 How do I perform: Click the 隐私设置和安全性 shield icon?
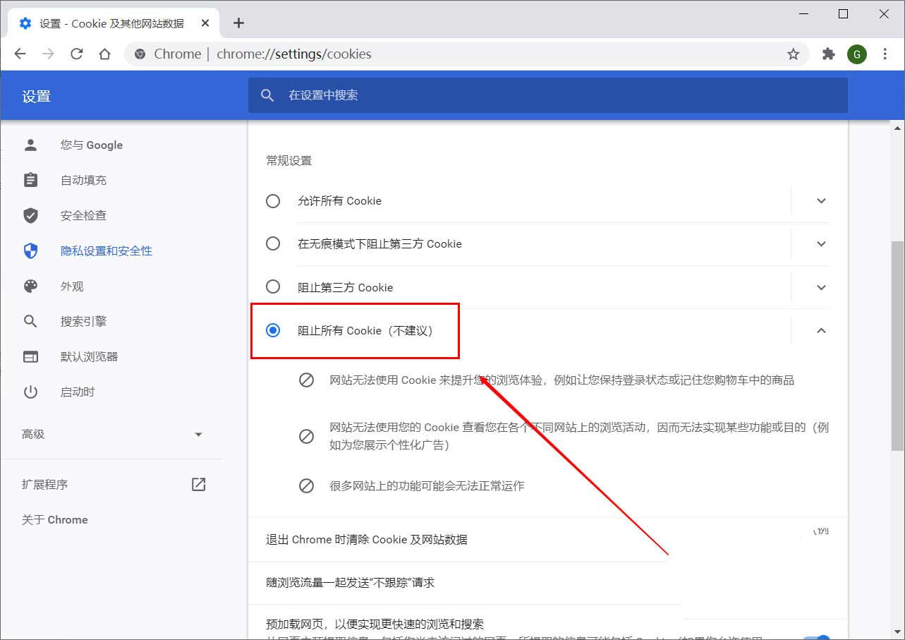point(30,250)
